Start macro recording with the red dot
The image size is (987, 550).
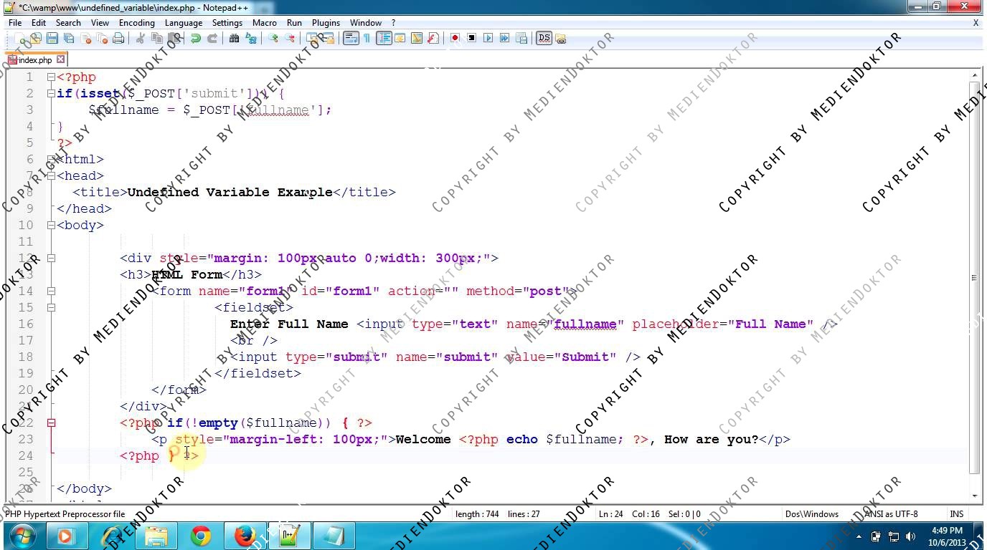pos(455,39)
